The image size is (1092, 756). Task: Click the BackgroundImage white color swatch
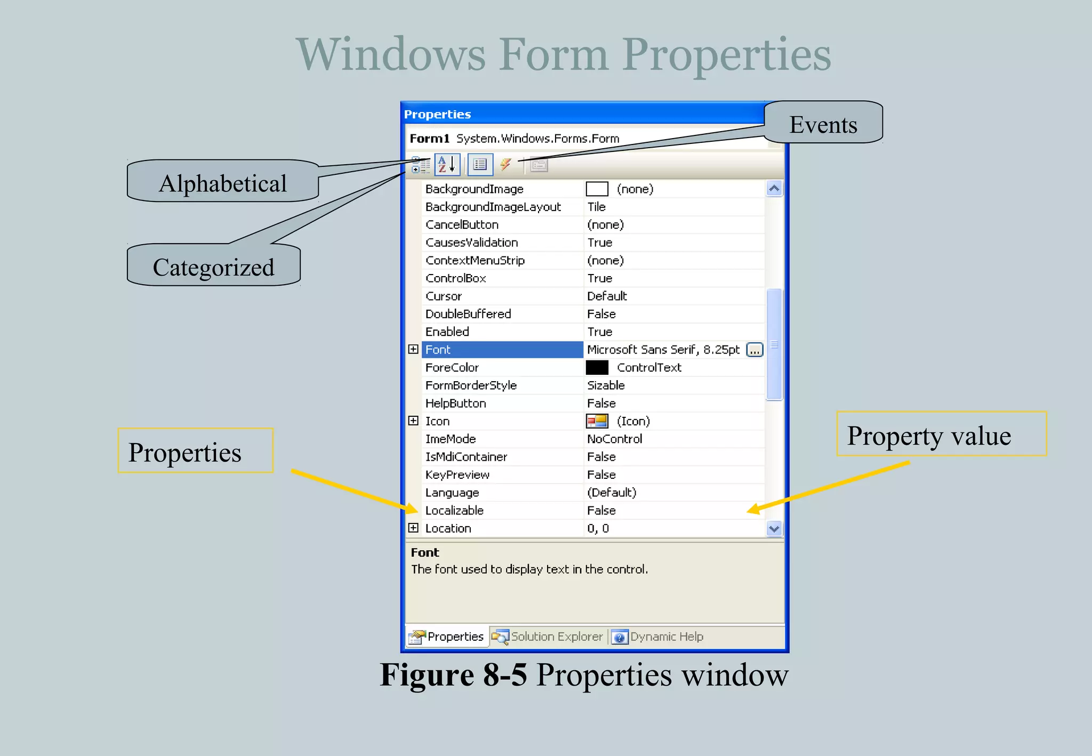pyautogui.click(x=597, y=189)
